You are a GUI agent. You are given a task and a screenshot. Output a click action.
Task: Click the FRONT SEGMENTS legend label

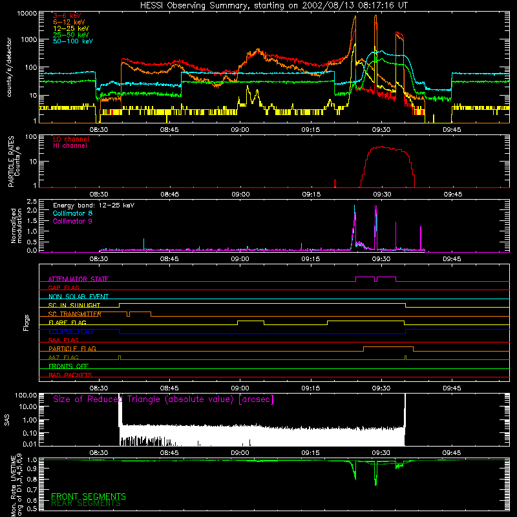click(89, 496)
